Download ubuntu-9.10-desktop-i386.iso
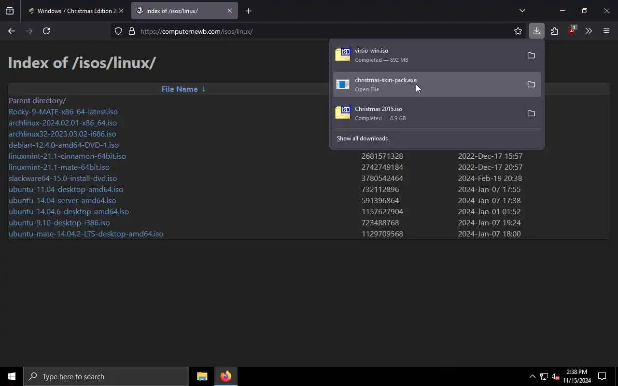This screenshot has width=618, height=386. click(x=59, y=222)
